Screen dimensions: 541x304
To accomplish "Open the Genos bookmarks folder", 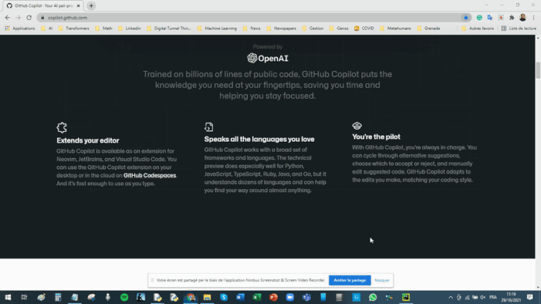I will pos(339,28).
